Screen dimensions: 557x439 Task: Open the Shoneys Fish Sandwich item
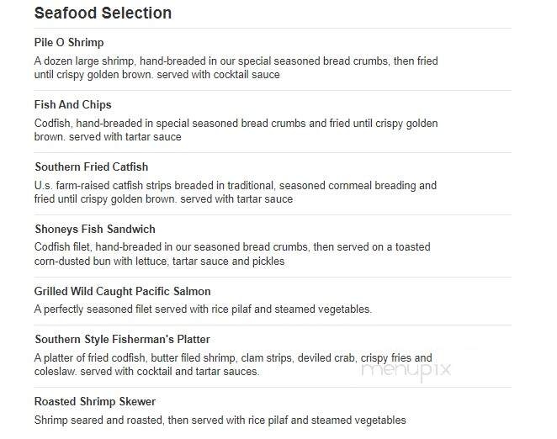pos(95,229)
